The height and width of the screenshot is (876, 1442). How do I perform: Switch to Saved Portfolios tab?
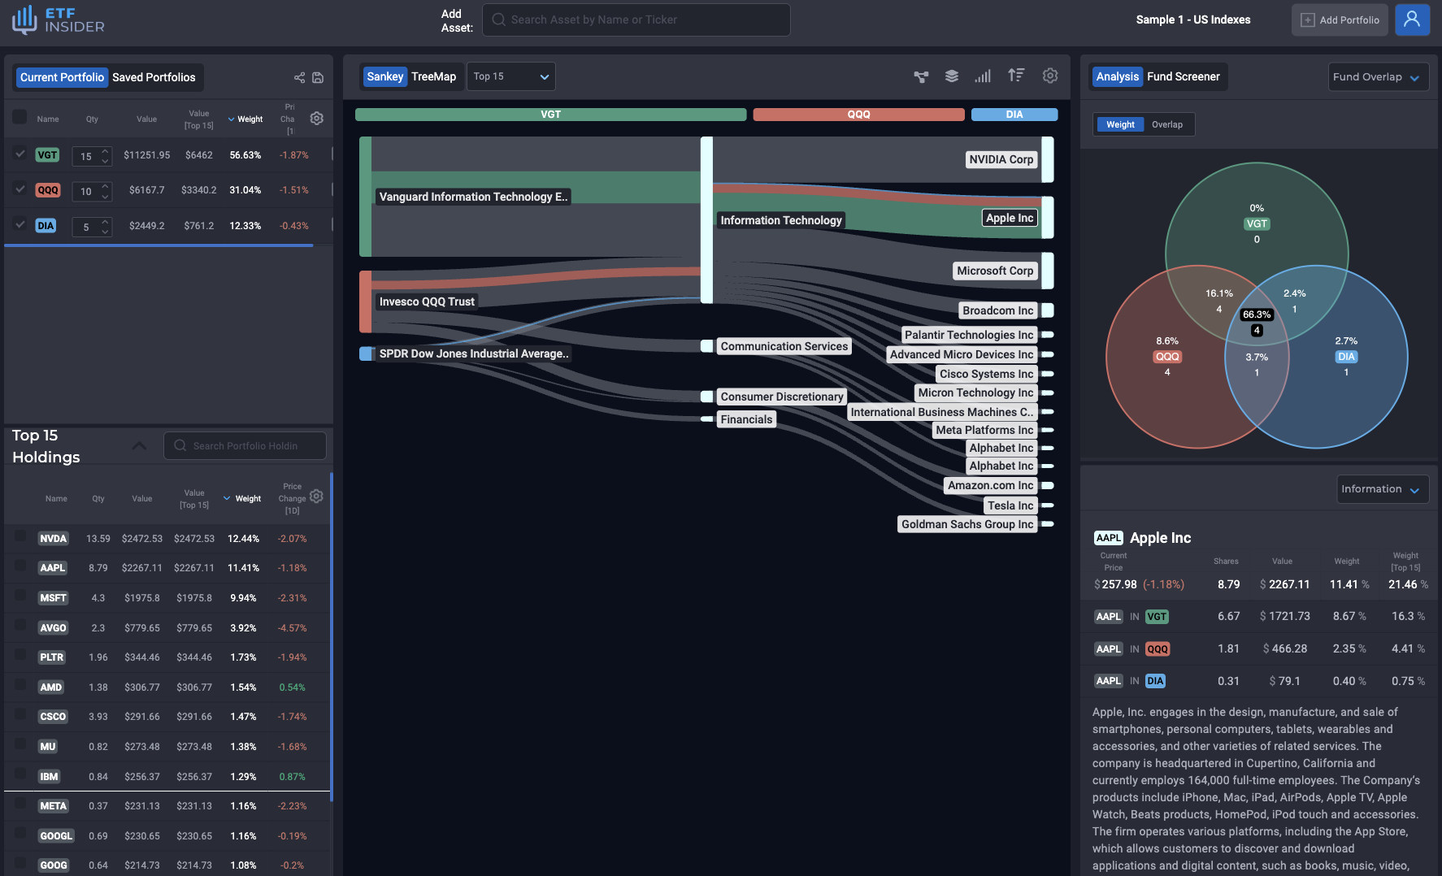click(154, 77)
